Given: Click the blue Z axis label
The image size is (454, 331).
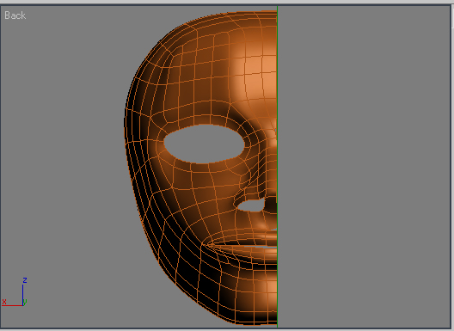Looking at the screenshot, I should pyautogui.click(x=25, y=280).
